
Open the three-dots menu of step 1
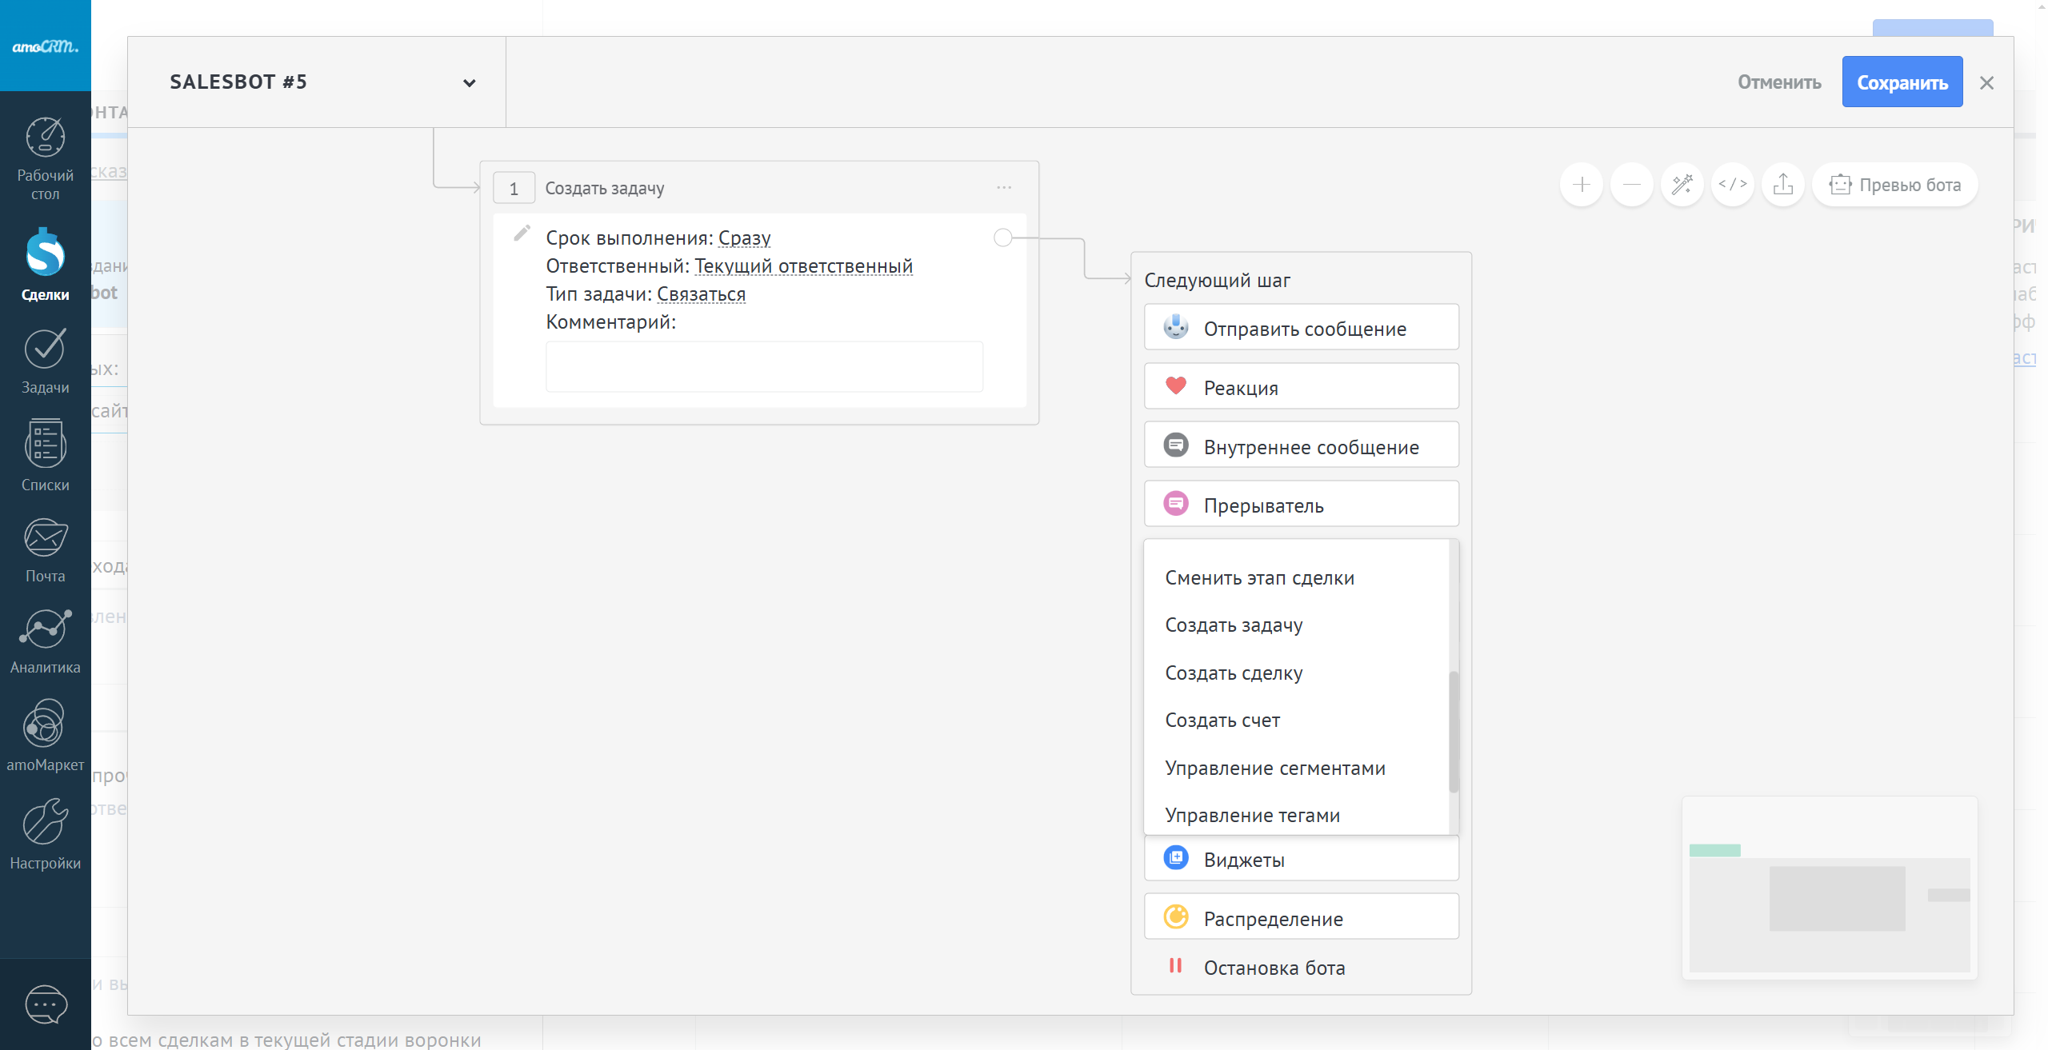point(1004,188)
